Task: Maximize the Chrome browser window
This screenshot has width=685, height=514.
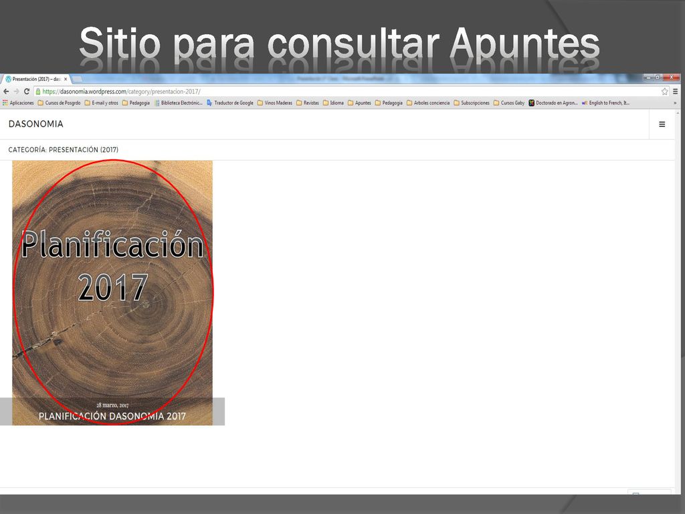Action: tap(658, 78)
